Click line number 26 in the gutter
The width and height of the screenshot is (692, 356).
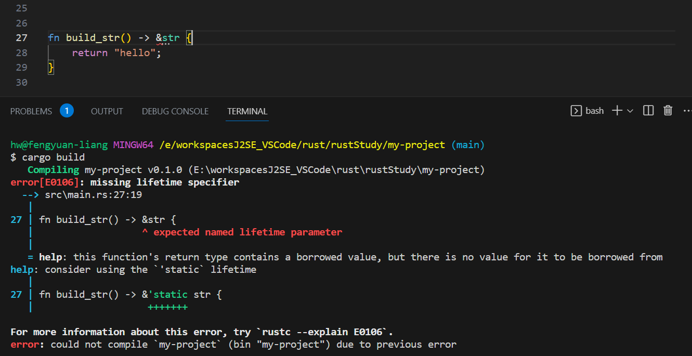pos(21,23)
